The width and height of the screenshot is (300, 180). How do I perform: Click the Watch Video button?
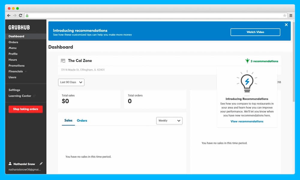[x=255, y=32]
